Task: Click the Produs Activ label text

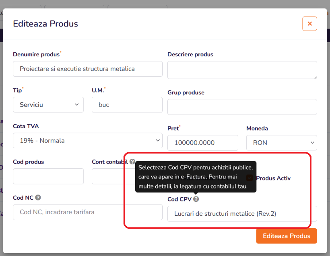Action: (273, 178)
